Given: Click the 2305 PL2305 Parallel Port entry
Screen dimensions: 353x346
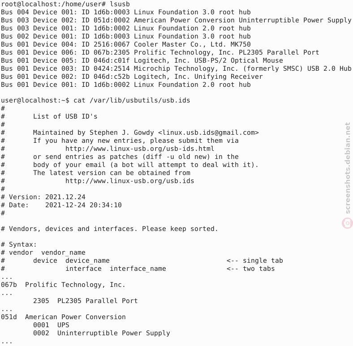Looking at the screenshot, I should 85,301.
